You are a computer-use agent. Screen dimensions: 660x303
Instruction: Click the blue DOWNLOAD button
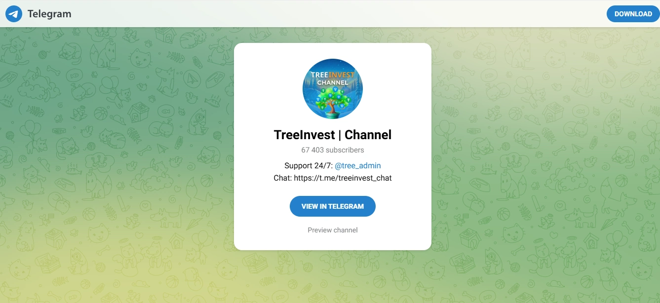click(633, 14)
